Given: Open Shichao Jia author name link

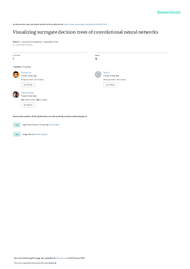Looking at the screenshot, I should click(x=26, y=73).
